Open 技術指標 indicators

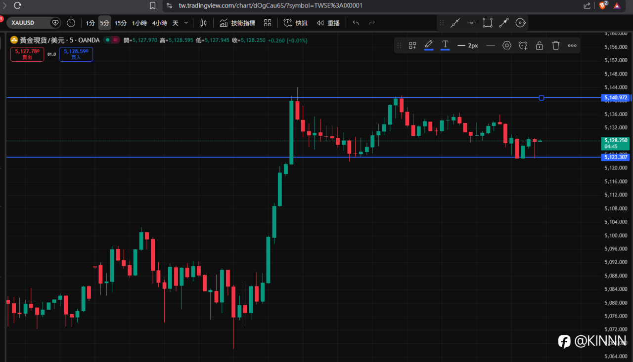237,23
